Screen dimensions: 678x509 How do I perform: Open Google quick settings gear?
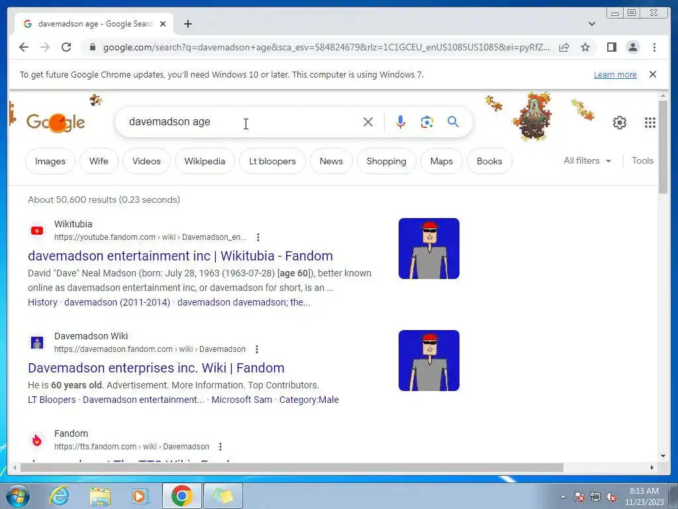tap(620, 123)
